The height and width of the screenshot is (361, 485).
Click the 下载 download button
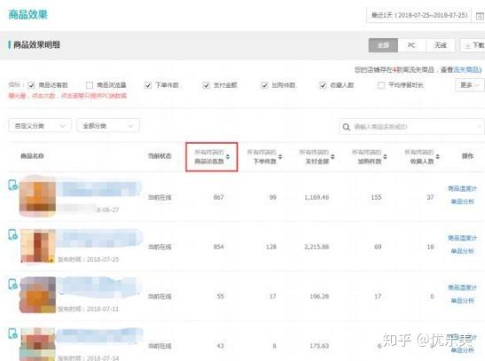point(473,45)
